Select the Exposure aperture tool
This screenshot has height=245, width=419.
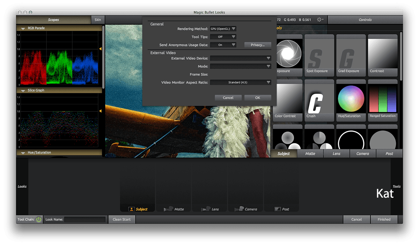pos(288,55)
